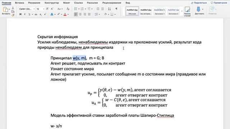
Task: Click the highlighter pen icon
Action: pos(59,14)
